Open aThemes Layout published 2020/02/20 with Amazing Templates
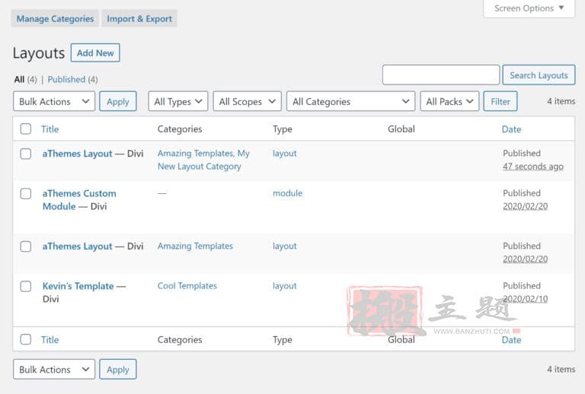The height and width of the screenshot is (394, 585). pos(77,246)
